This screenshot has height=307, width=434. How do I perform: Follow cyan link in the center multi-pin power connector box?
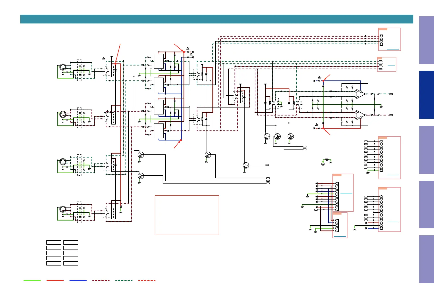[346, 193]
